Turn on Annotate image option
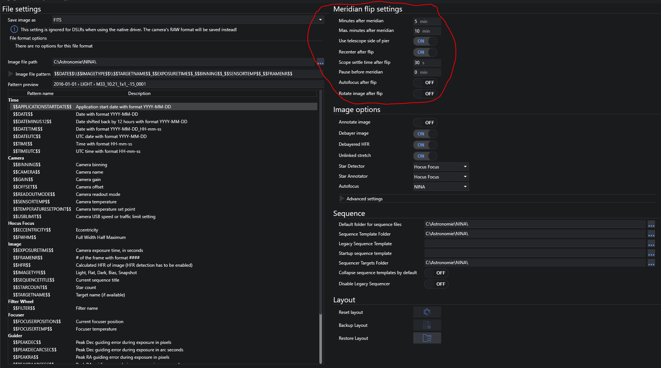 tap(425, 123)
